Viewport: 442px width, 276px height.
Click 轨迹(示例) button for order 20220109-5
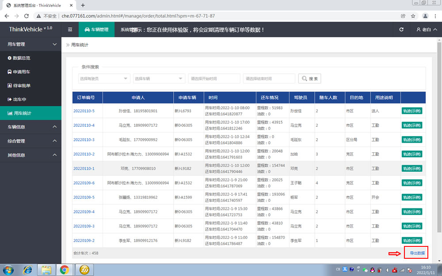(412, 197)
